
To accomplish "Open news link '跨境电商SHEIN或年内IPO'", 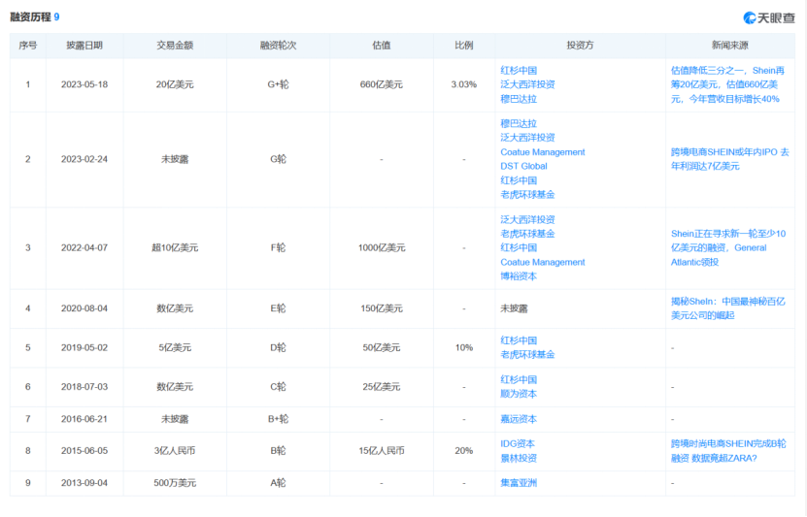I will pyautogui.click(x=729, y=159).
